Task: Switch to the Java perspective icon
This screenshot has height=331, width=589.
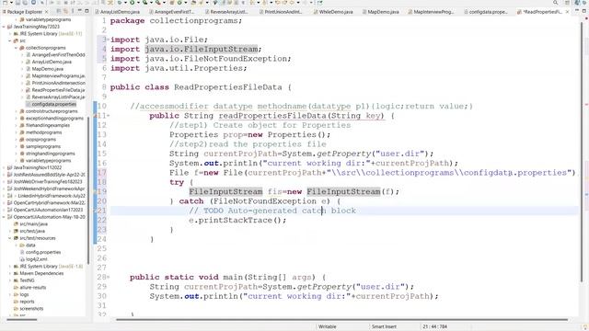Action: (x=577, y=3)
